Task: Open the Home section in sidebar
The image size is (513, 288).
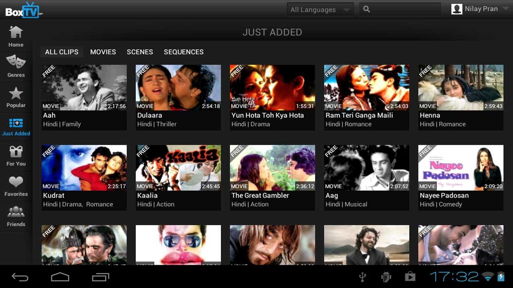Action: point(16,37)
